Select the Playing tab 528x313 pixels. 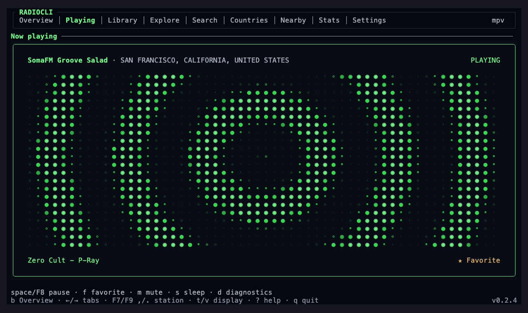tap(80, 20)
